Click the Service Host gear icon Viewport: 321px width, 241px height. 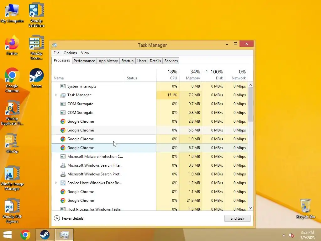pyautogui.click(x=63, y=183)
